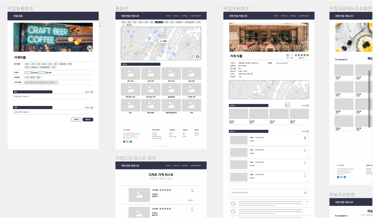Toggle the 모름 parking chip in registration

[x=38, y=77]
